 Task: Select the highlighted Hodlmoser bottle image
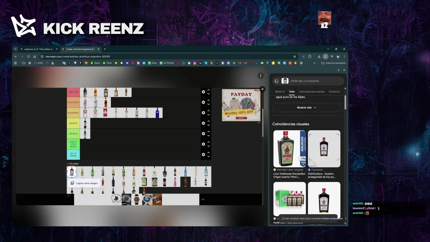71,171
